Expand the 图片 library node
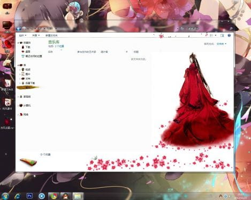 click(20, 74)
